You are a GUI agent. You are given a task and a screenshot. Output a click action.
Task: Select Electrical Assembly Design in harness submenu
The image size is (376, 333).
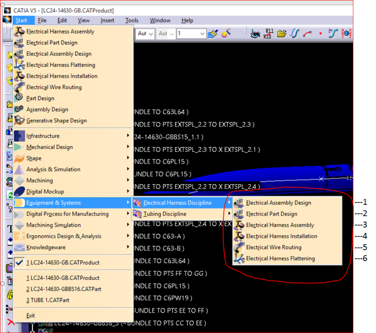point(287,203)
